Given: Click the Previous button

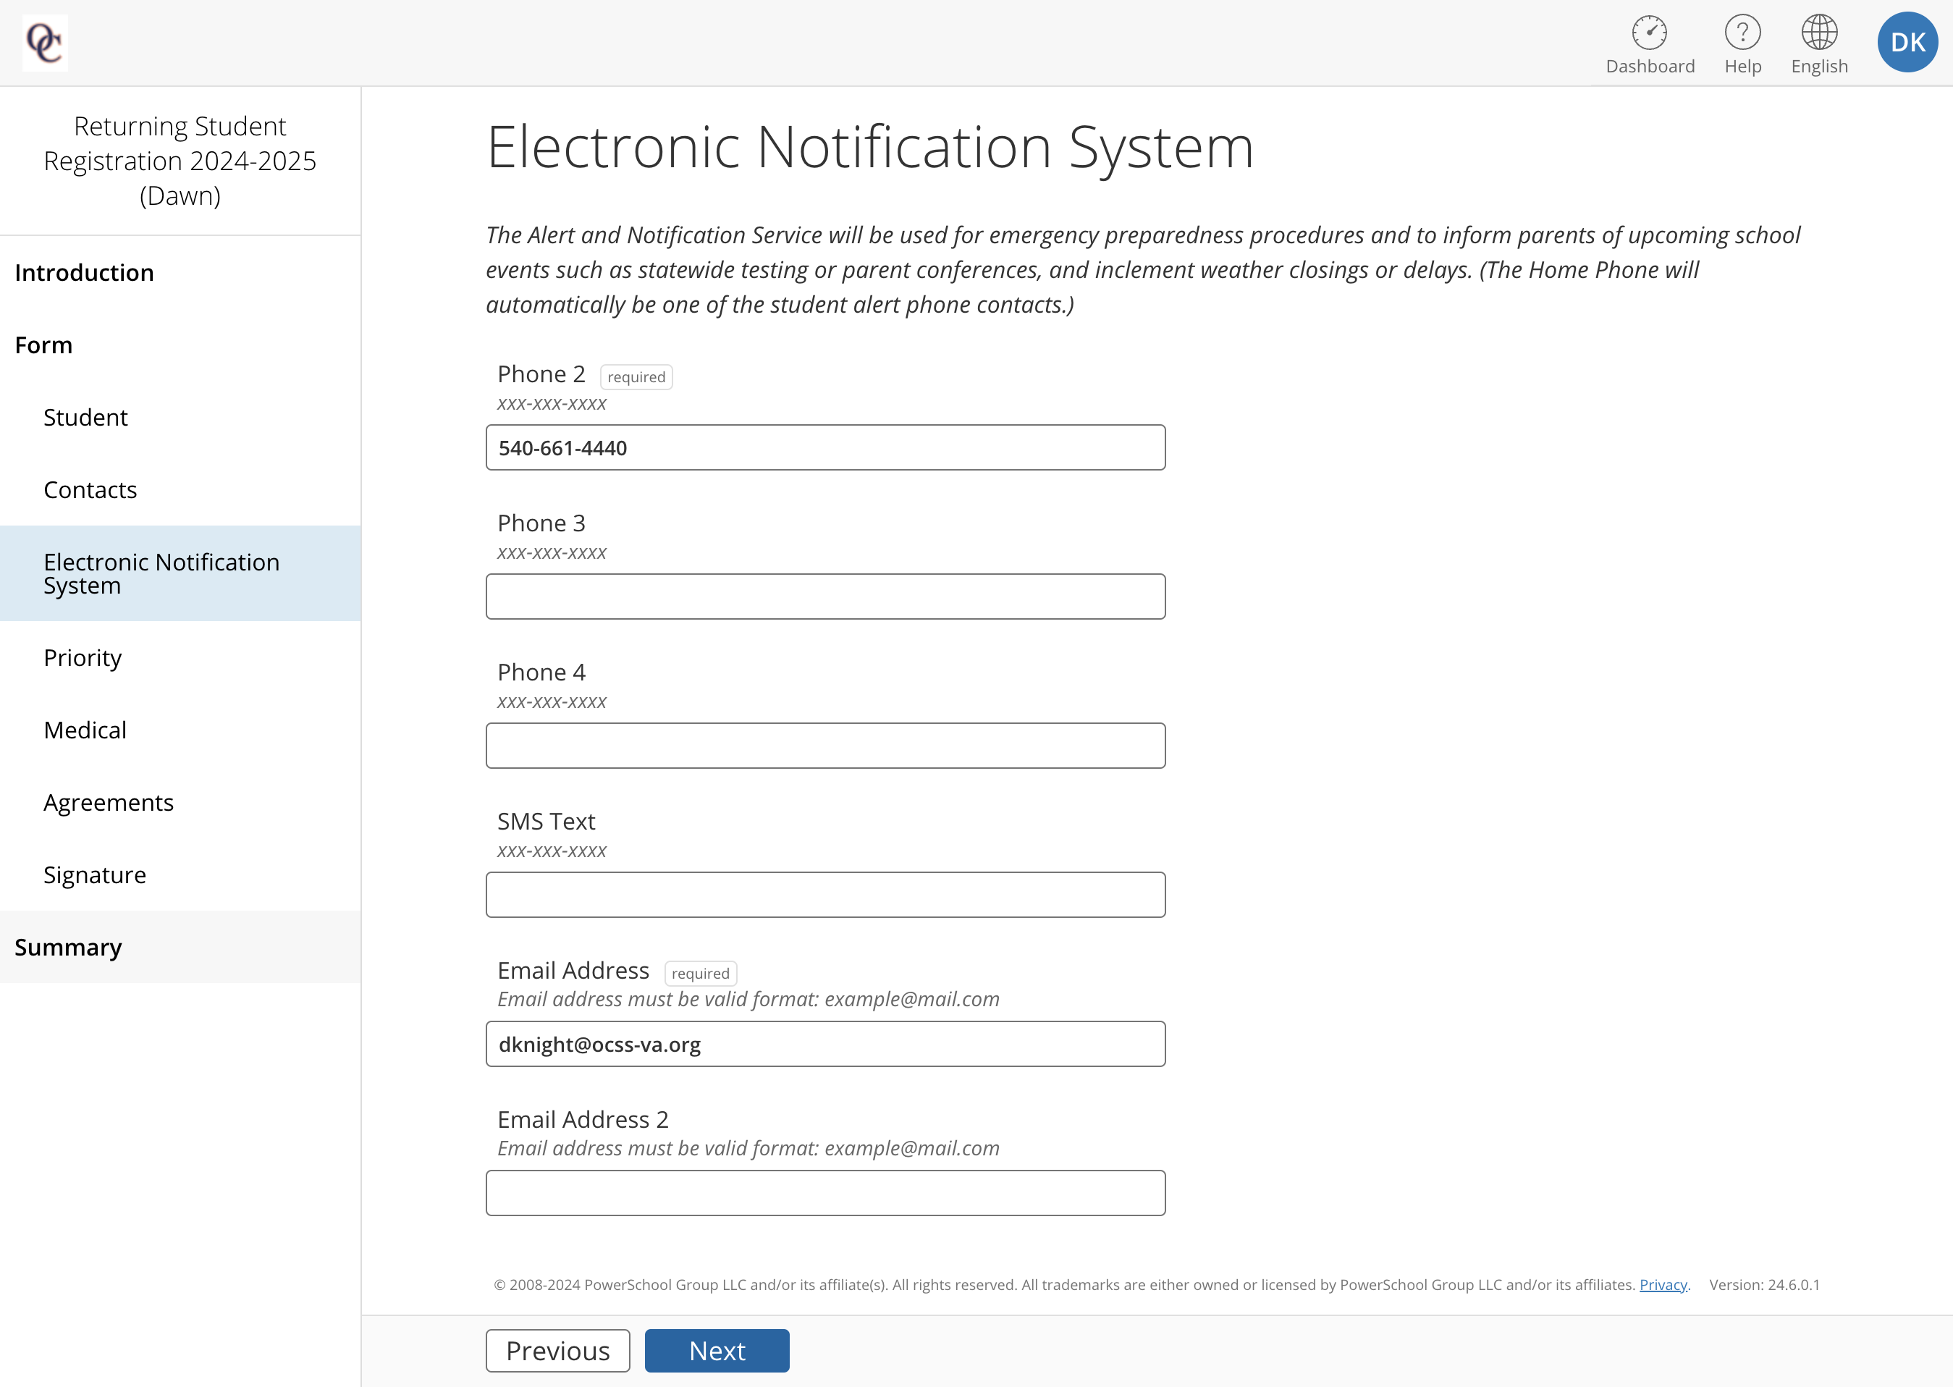Looking at the screenshot, I should tap(557, 1351).
